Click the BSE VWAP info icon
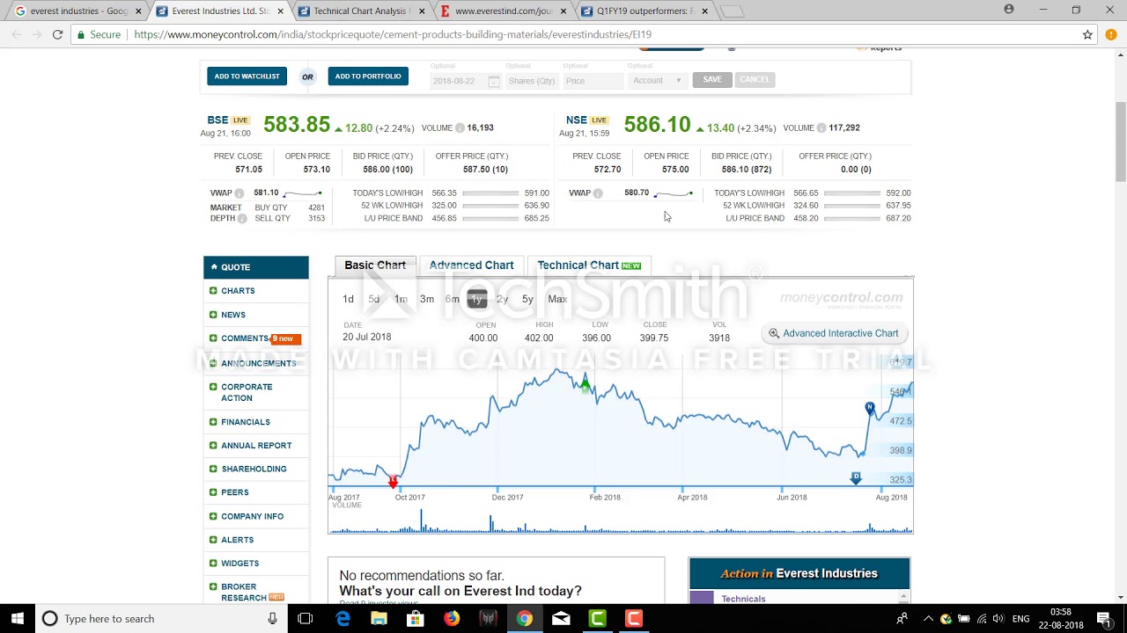 (239, 193)
